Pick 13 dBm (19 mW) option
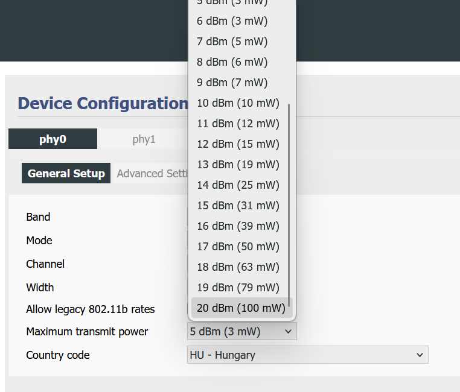The image size is (460, 392). coord(238,165)
